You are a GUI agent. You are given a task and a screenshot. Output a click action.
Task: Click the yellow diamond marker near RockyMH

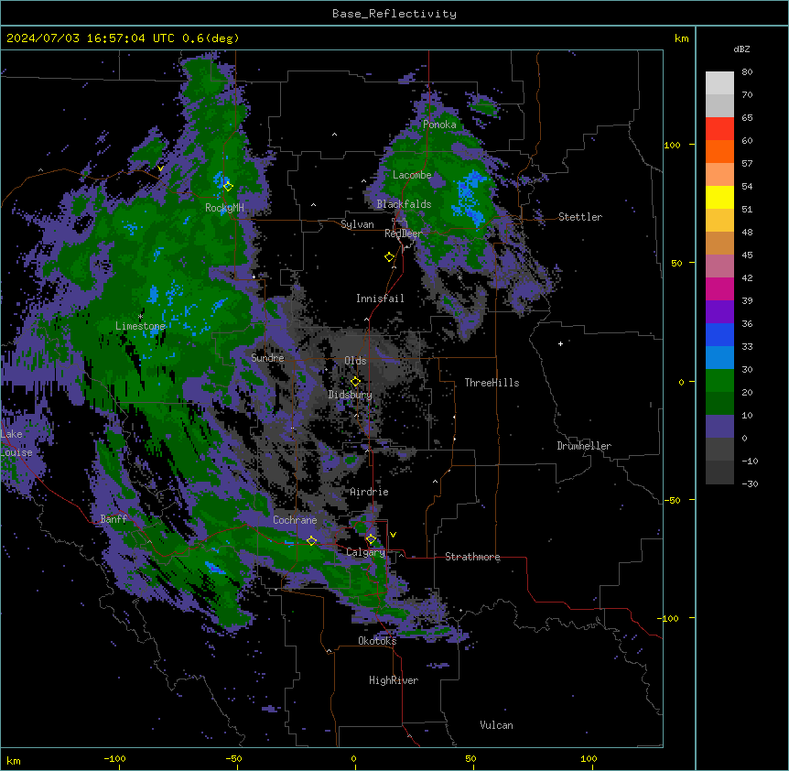[x=228, y=186]
